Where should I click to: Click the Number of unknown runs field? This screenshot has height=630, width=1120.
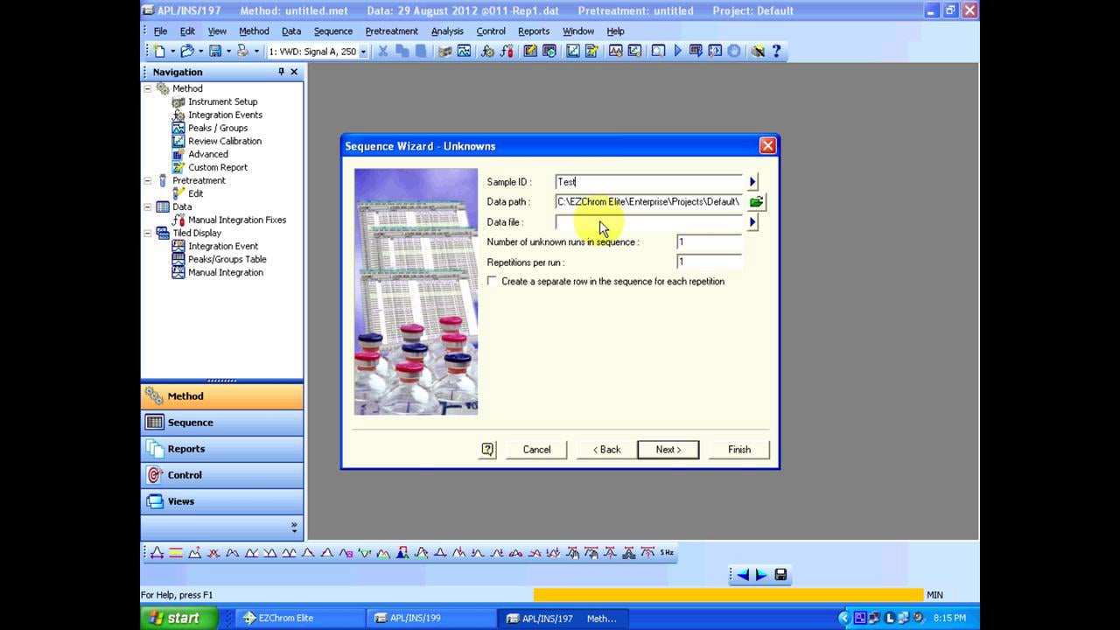coord(709,242)
